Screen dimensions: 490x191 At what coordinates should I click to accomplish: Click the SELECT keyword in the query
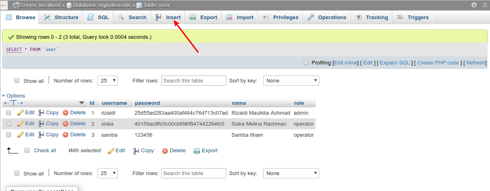pyautogui.click(x=14, y=49)
